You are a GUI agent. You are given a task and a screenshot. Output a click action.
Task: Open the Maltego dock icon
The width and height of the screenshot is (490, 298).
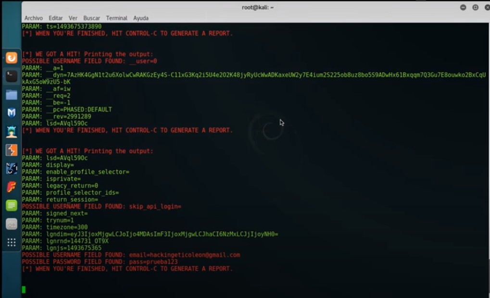click(x=12, y=168)
